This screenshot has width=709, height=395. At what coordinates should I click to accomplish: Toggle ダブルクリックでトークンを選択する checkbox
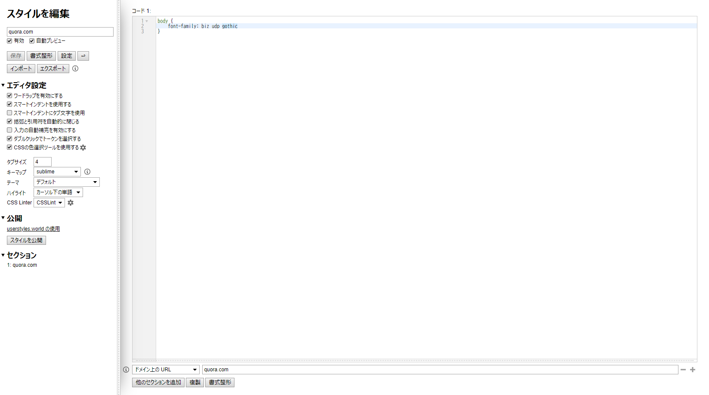click(x=9, y=139)
